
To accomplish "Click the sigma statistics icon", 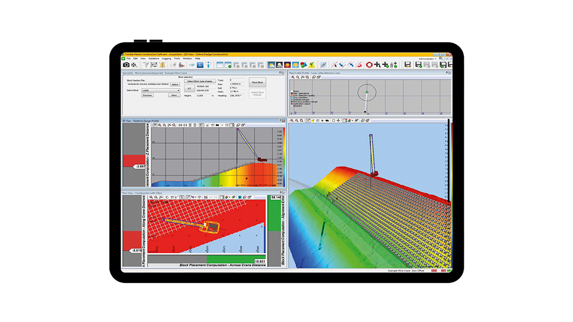I will [x=200, y=65].
